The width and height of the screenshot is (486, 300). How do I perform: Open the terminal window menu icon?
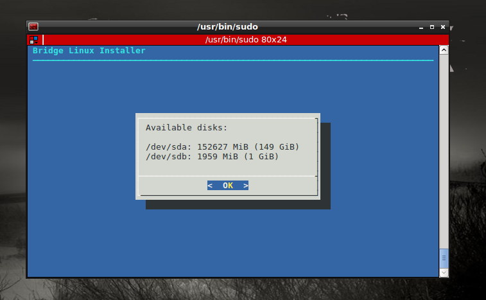(x=33, y=27)
